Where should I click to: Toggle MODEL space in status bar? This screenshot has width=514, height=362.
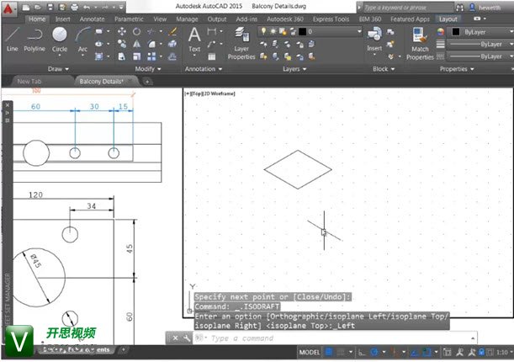coord(310,352)
